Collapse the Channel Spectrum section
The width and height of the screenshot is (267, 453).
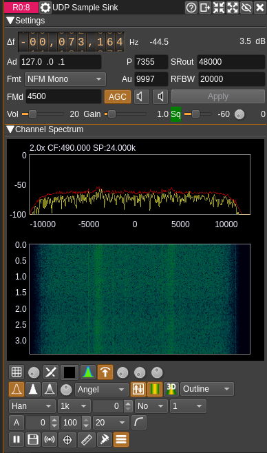point(10,129)
